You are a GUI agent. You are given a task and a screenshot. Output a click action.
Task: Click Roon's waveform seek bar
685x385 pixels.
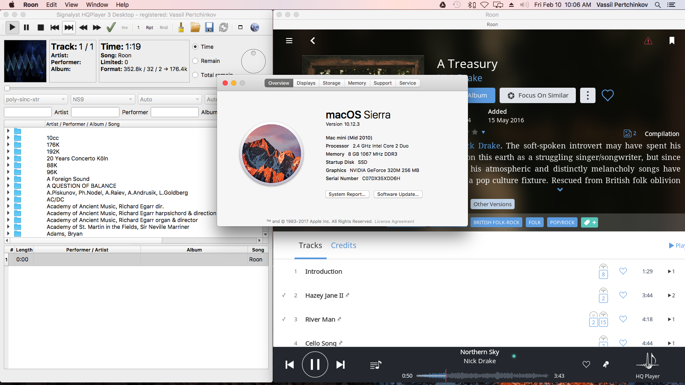point(482,376)
